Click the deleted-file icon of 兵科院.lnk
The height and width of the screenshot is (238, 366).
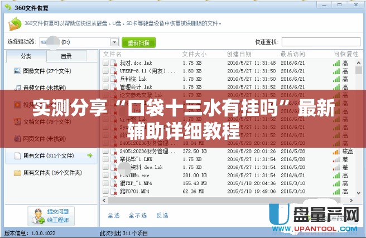click(x=114, y=79)
